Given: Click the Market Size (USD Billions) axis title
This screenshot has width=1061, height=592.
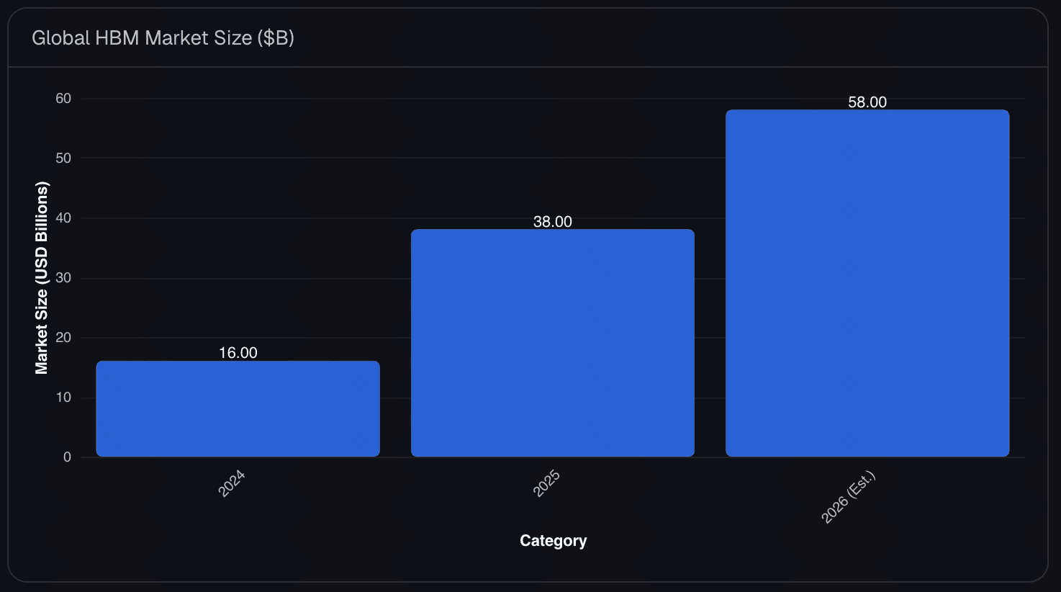Looking at the screenshot, I should [x=42, y=278].
